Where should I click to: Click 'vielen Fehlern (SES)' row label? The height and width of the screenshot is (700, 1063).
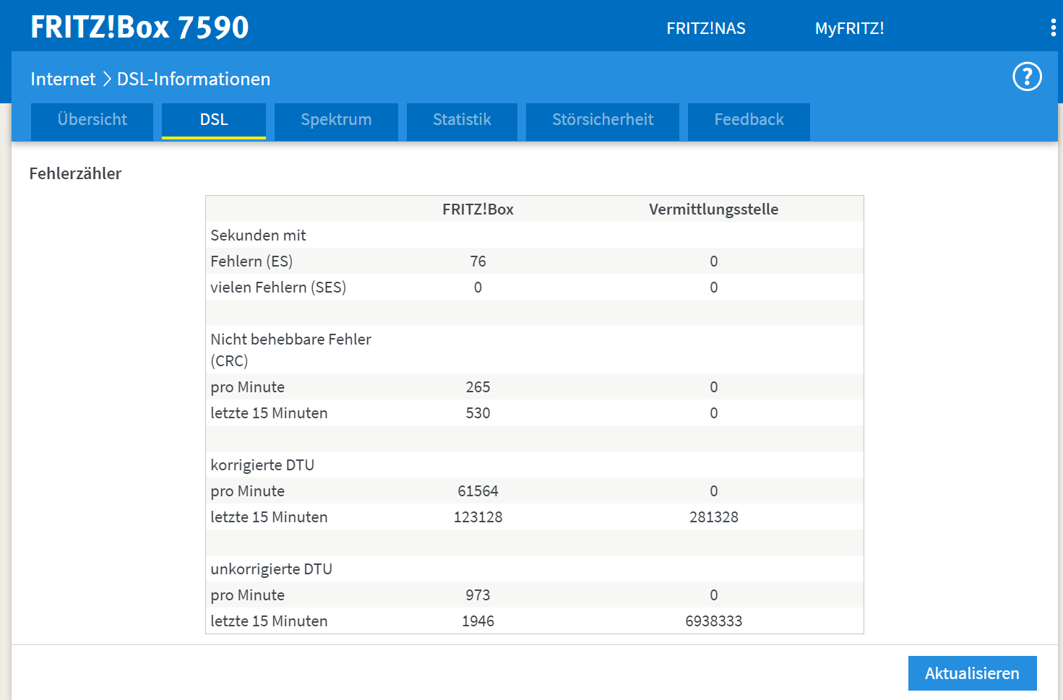tap(278, 288)
